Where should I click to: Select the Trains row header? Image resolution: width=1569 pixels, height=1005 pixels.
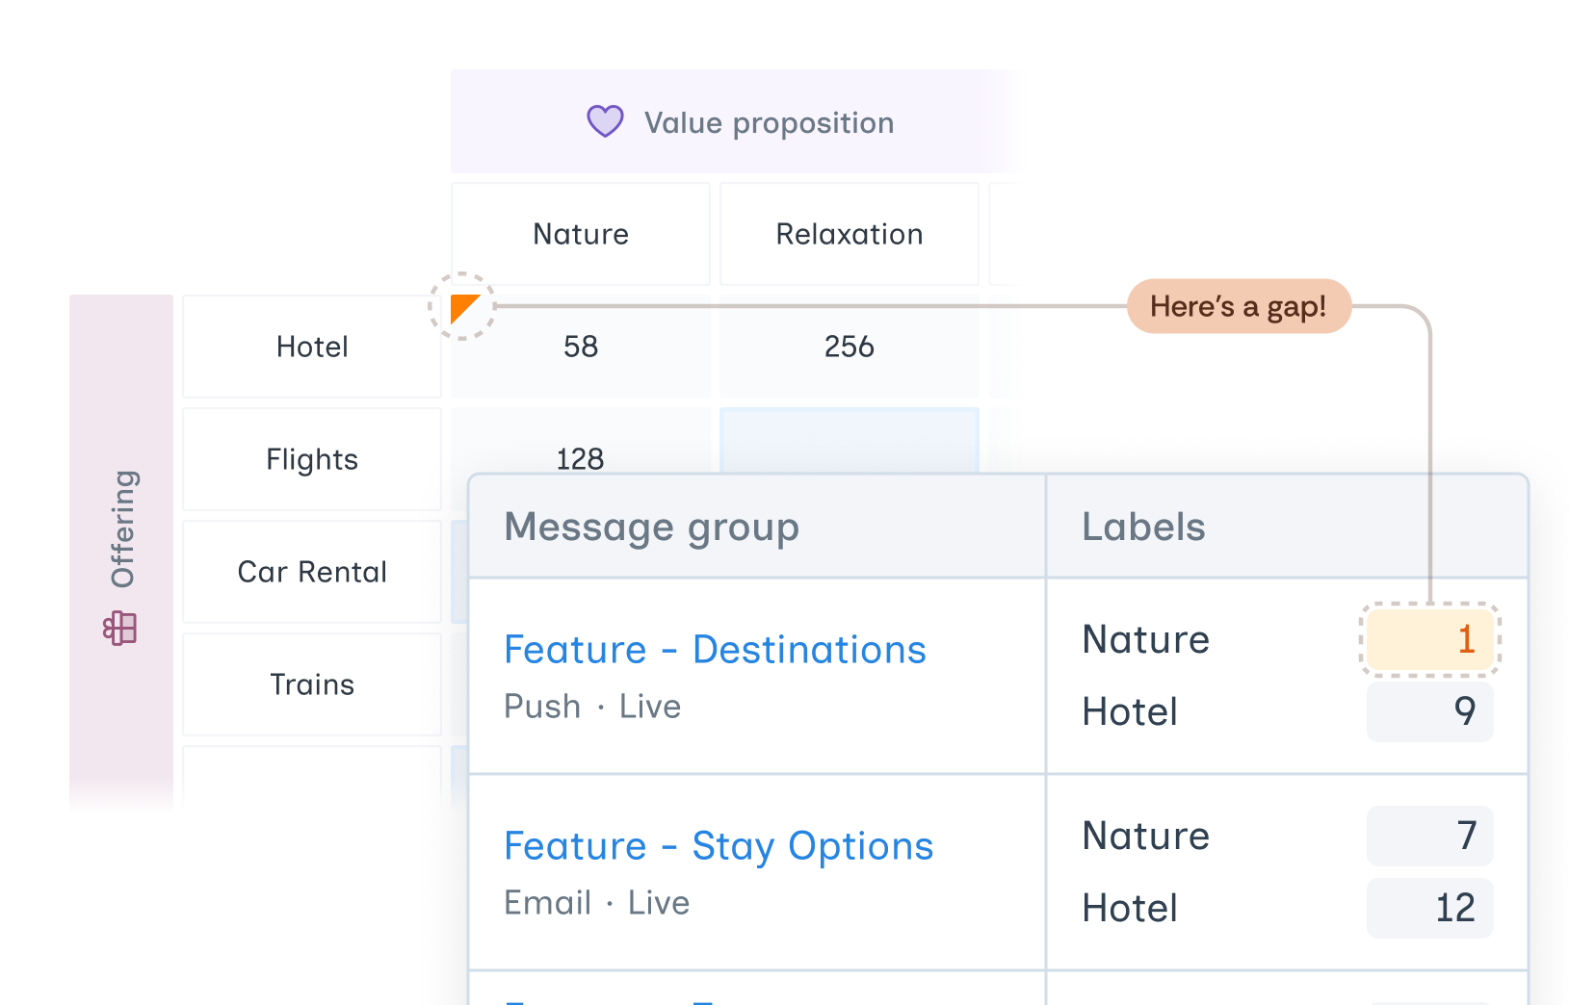pos(312,684)
